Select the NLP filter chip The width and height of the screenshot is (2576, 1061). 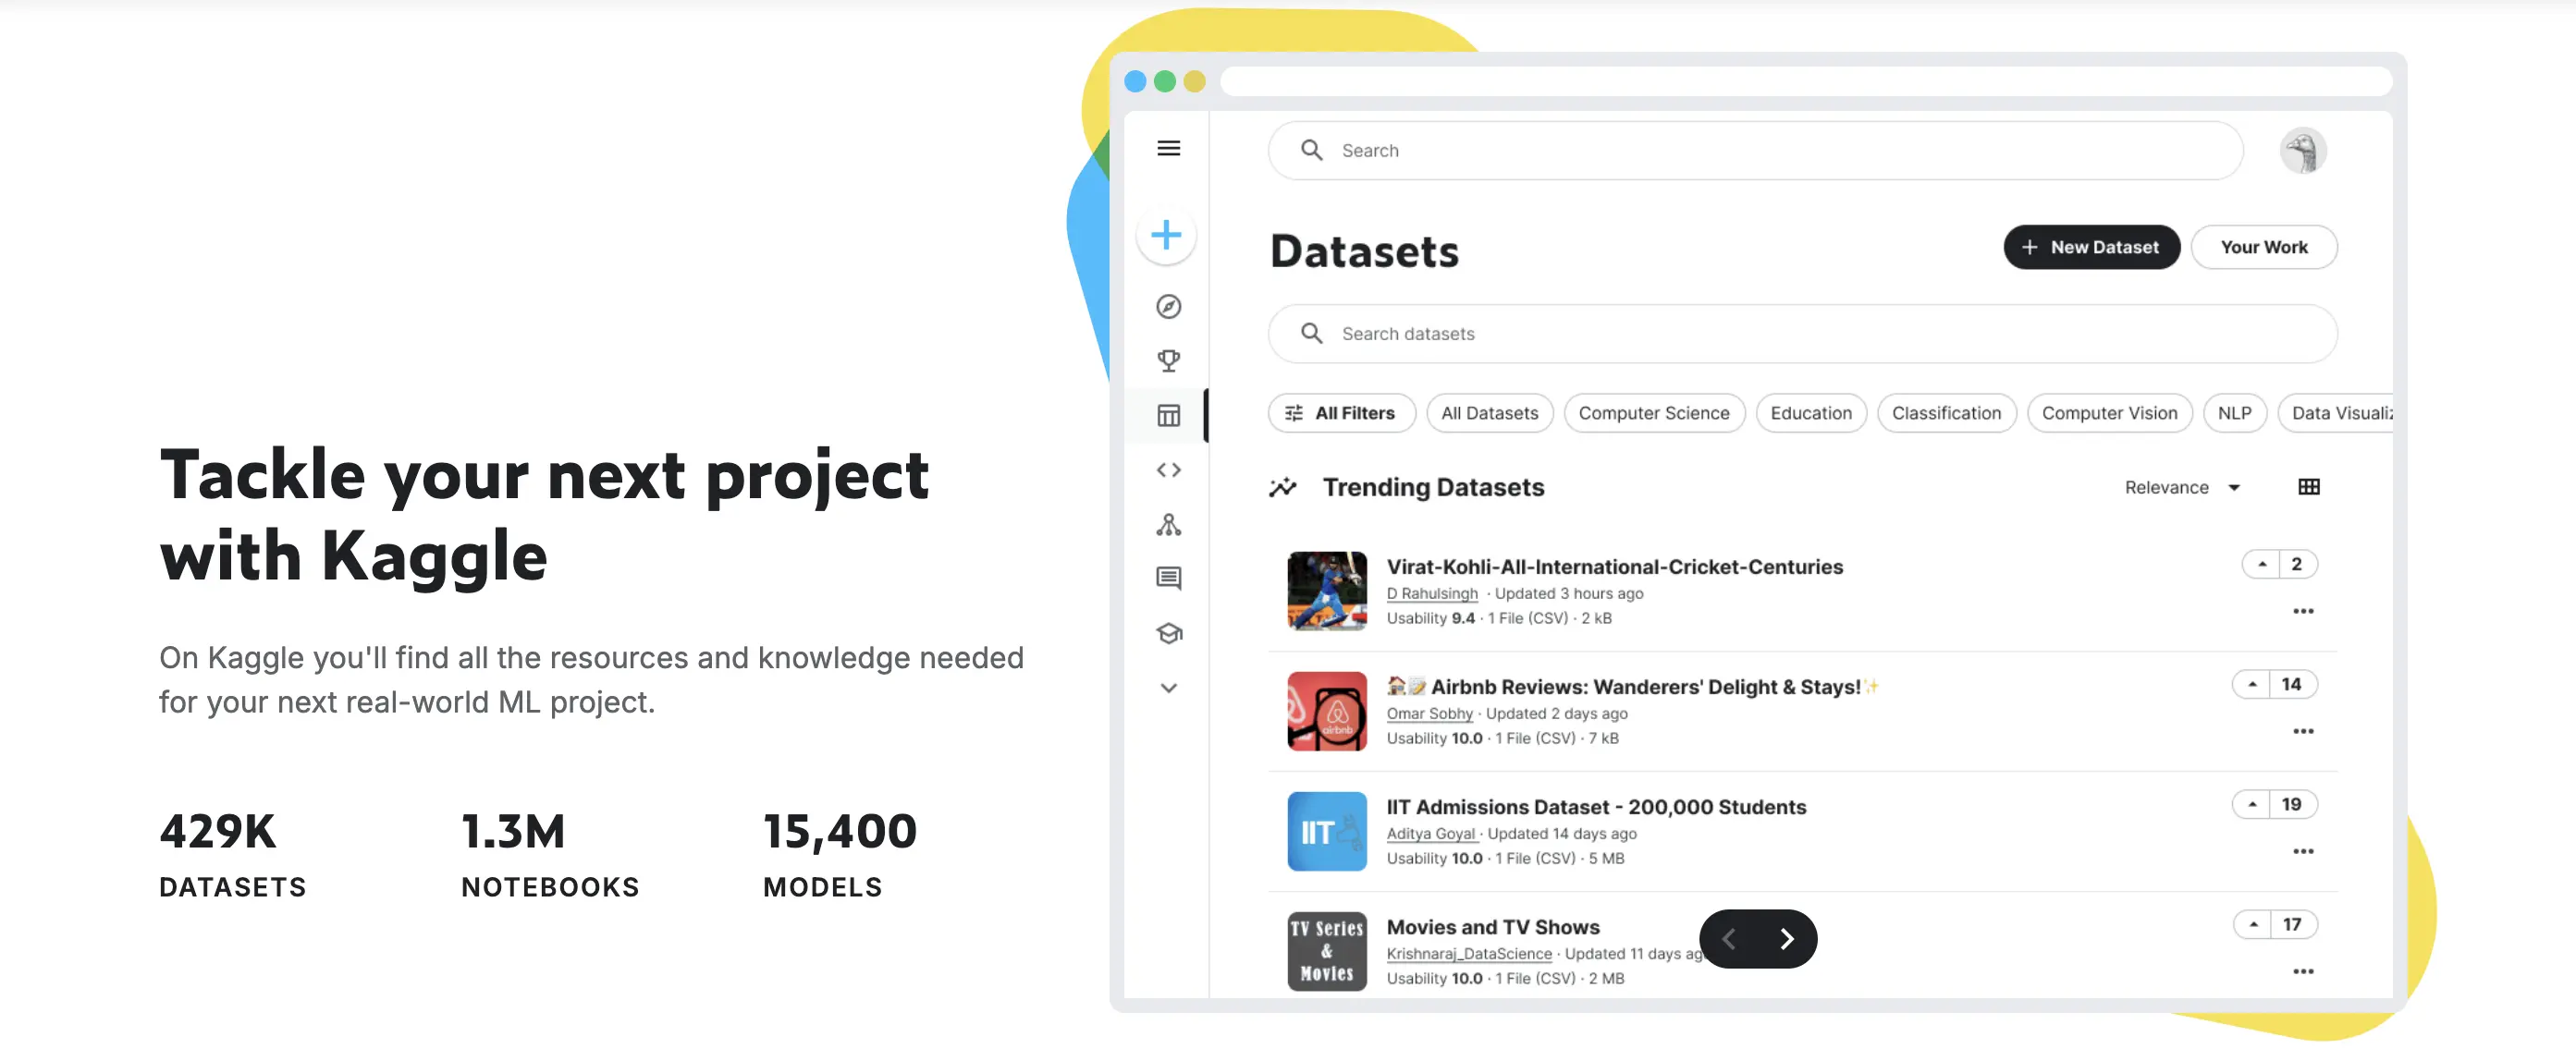2234,413
